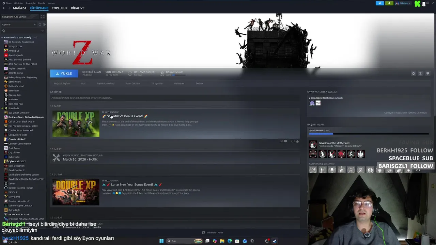
Task: Click the recent activity clock filter icon
Action: [x=40, y=24]
